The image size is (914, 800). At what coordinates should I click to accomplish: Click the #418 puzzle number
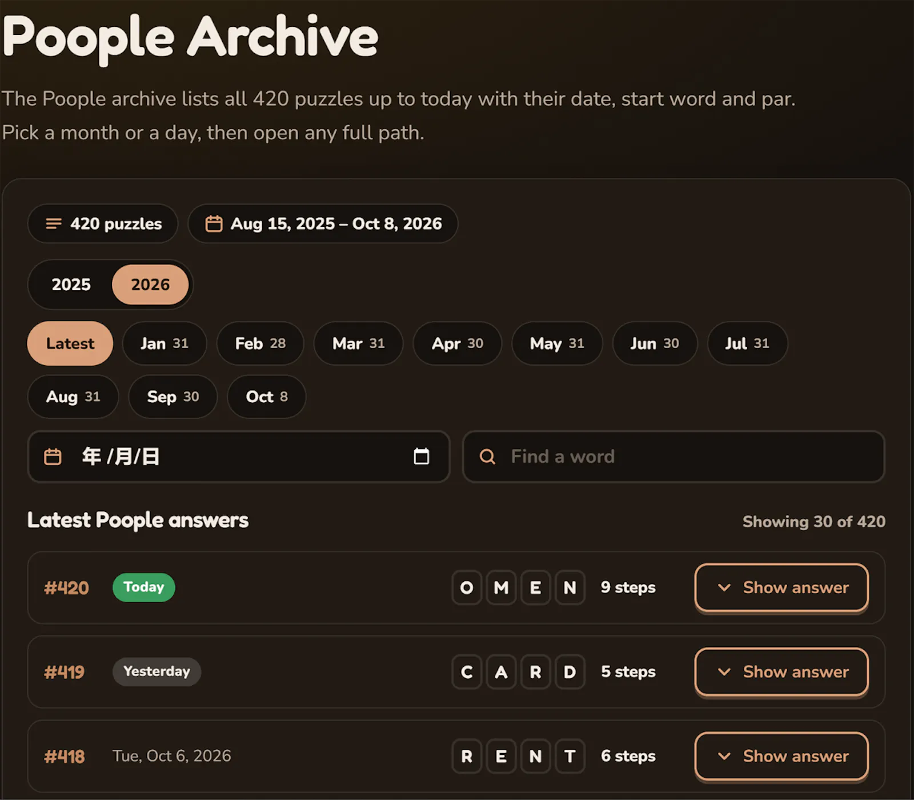pyautogui.click(x=65, y=756)
